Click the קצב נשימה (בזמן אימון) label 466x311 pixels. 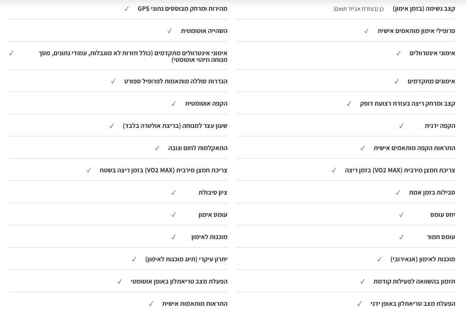(x=424, y=9)
